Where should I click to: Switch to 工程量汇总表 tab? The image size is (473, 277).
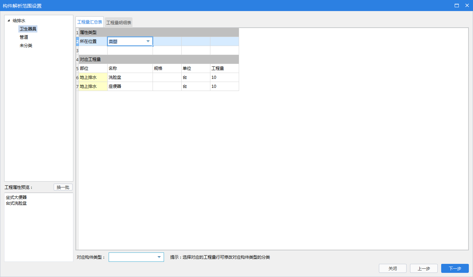click(x=90, y=22)
